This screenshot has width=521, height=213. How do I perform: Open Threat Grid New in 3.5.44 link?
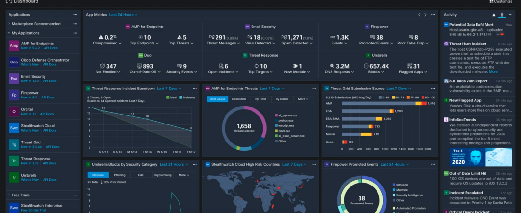point(31,147)
